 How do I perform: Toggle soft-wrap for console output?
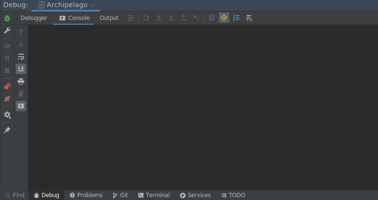pos(21,57)
